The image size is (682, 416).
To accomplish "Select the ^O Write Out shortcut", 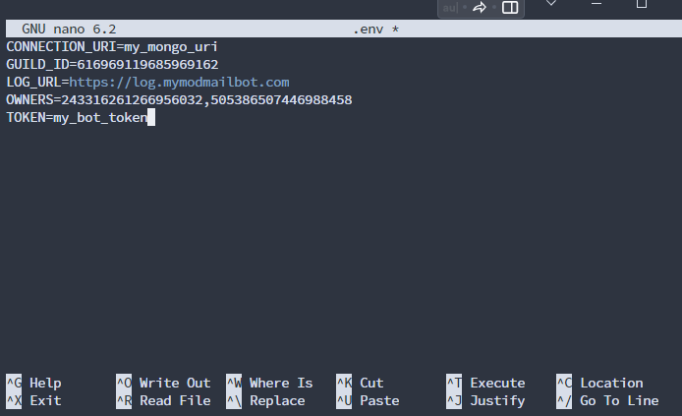I will pos(163,383).
